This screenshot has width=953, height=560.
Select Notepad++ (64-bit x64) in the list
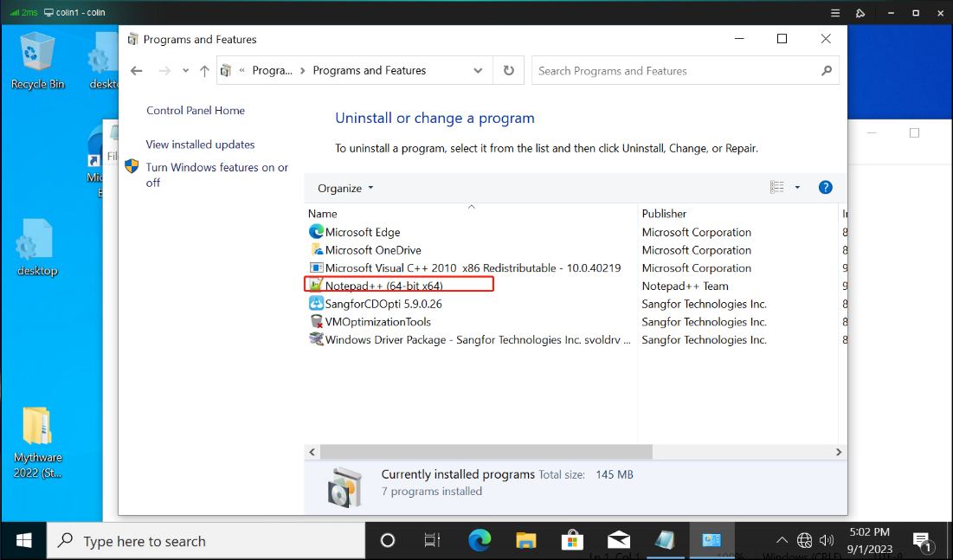[383, 286]
